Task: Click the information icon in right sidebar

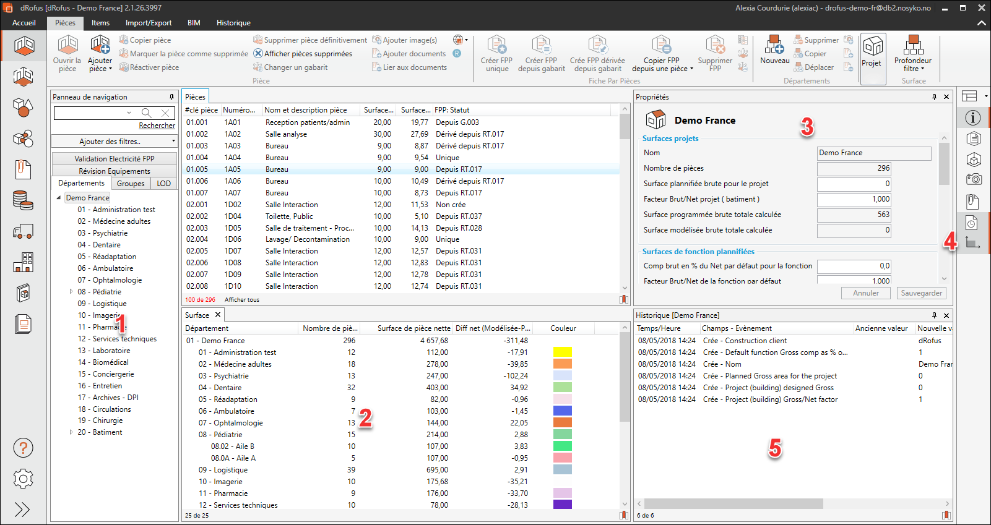Action: [x=973, y=117]
